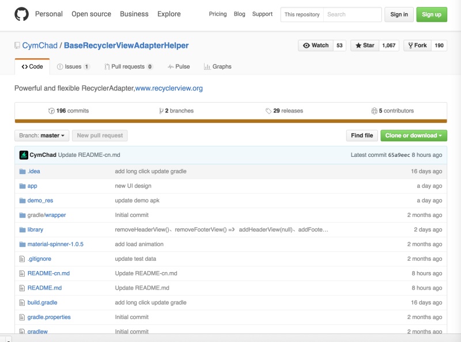This screenshot has height=342, width=461.
Task: Expand the Clone or download menu
Action: [x=414, y=136]
